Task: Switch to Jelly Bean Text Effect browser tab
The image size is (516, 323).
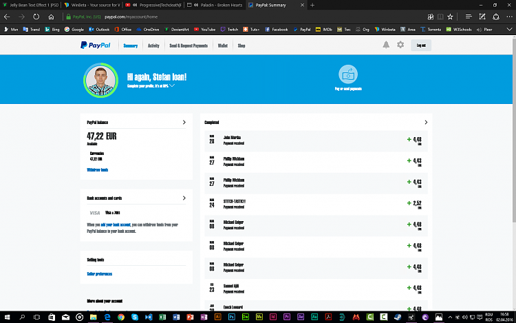Action: point(30,5)
